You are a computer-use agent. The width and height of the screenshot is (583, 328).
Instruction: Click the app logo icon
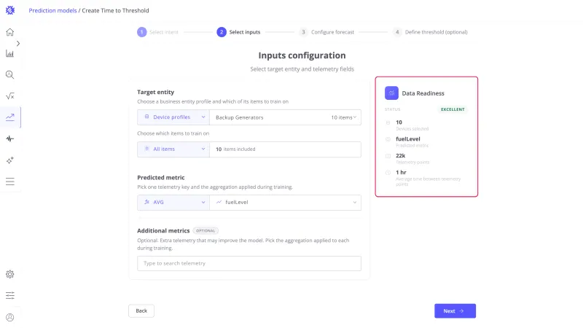(x=10, y=10)
